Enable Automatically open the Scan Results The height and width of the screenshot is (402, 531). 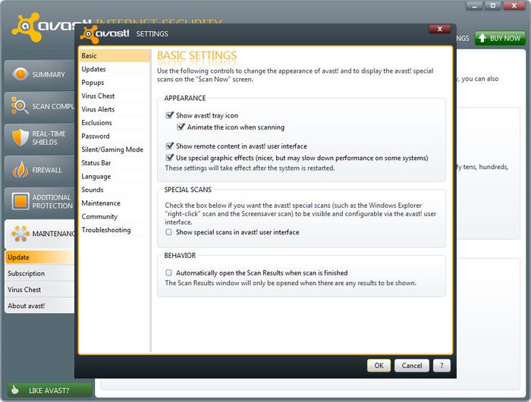170,272
